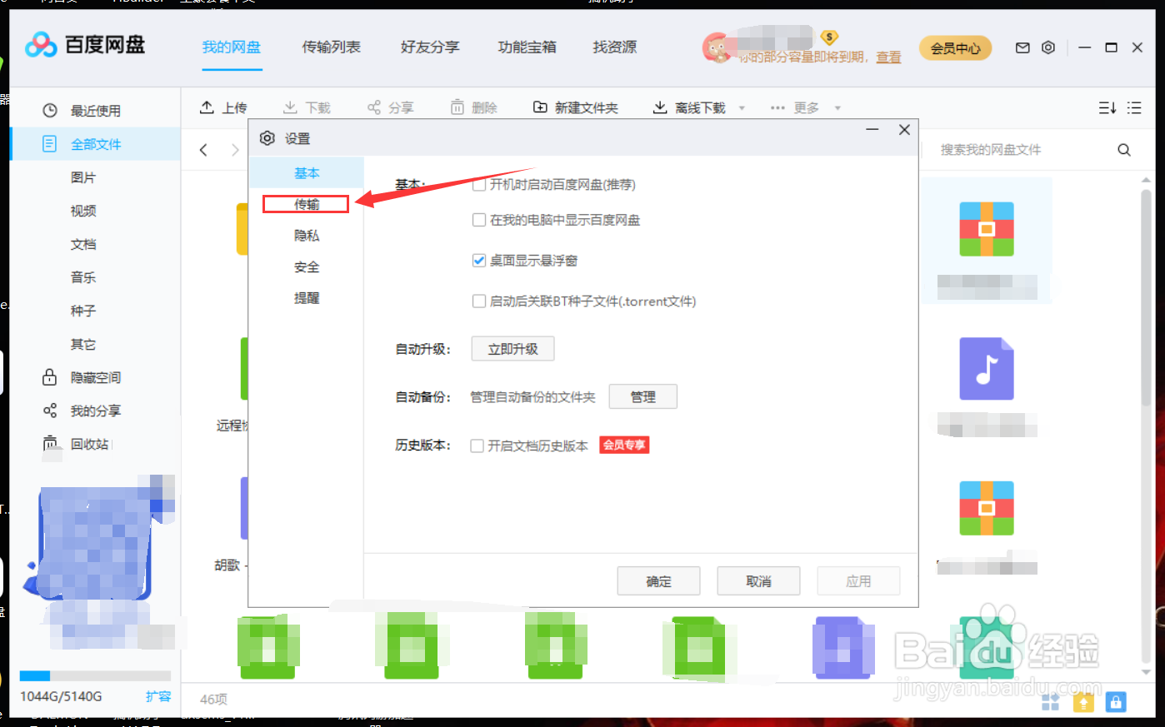Open the settings gear icon in title bar
This screenshot has width=1165, height=727.
tap(1048, 48)
